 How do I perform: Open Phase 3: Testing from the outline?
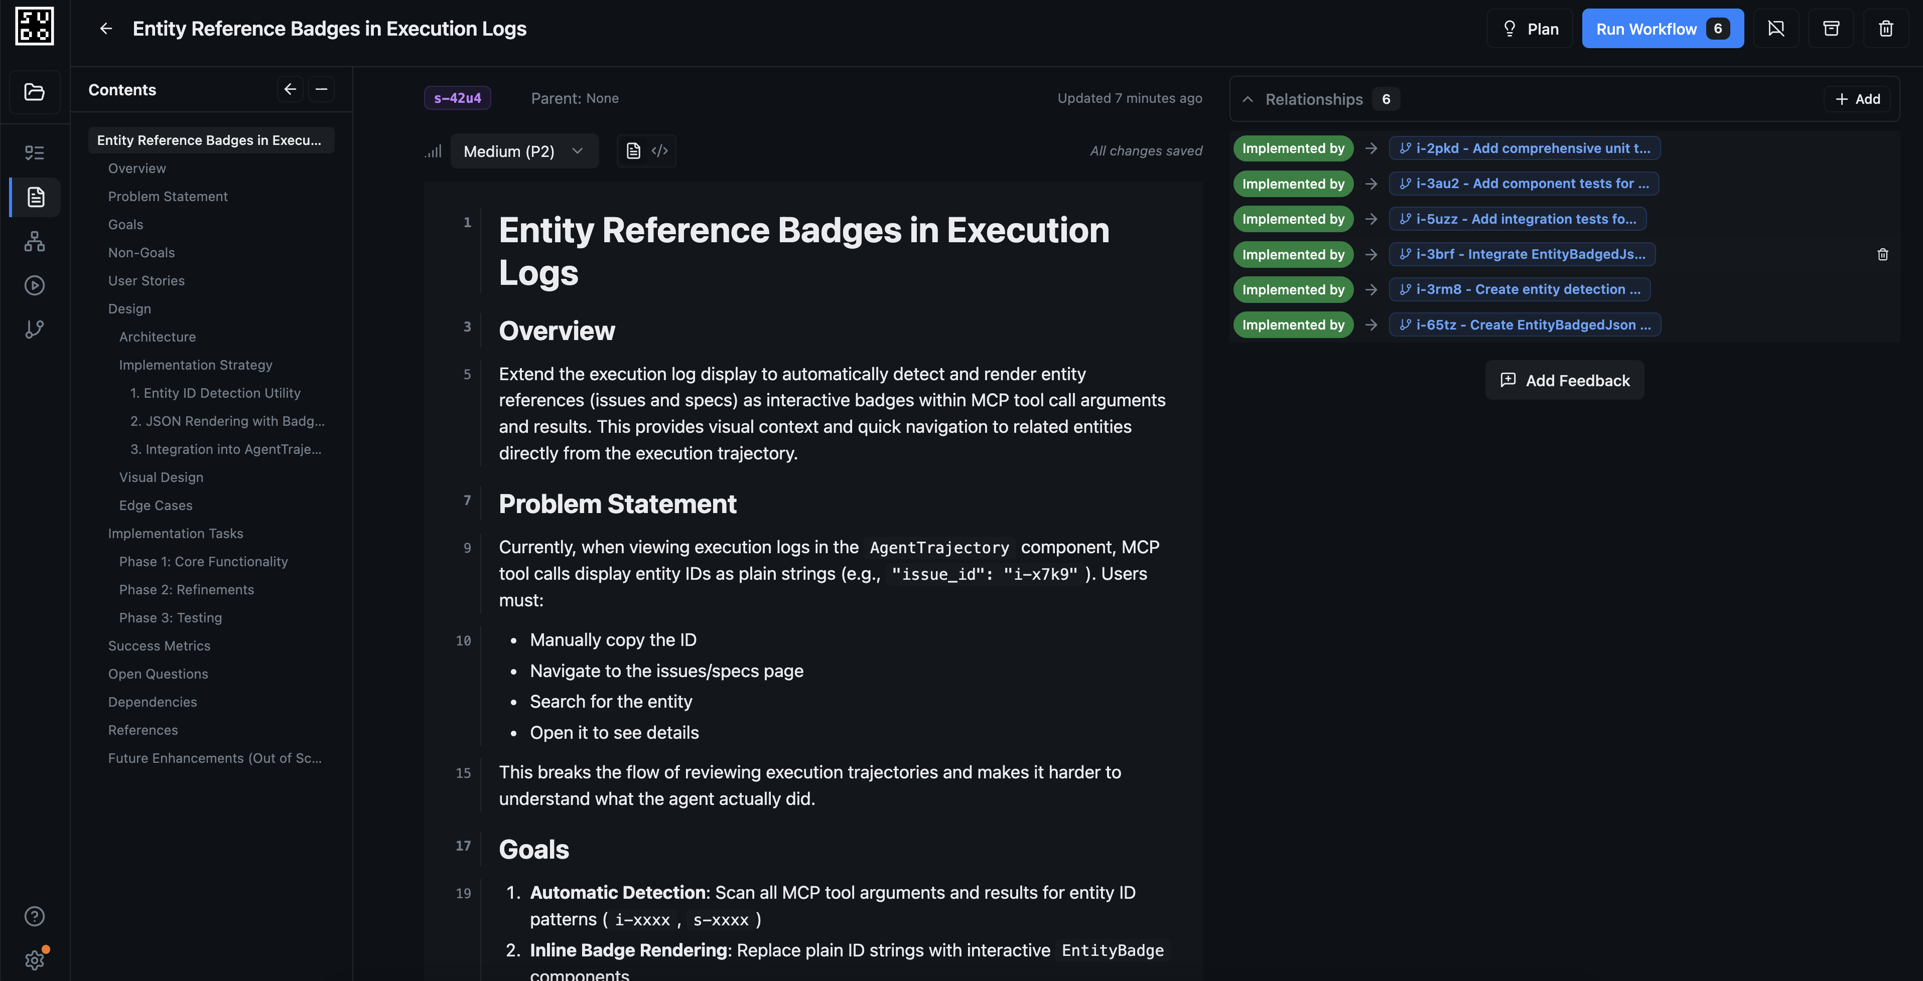pyautogui.click(x=170, y=618)
